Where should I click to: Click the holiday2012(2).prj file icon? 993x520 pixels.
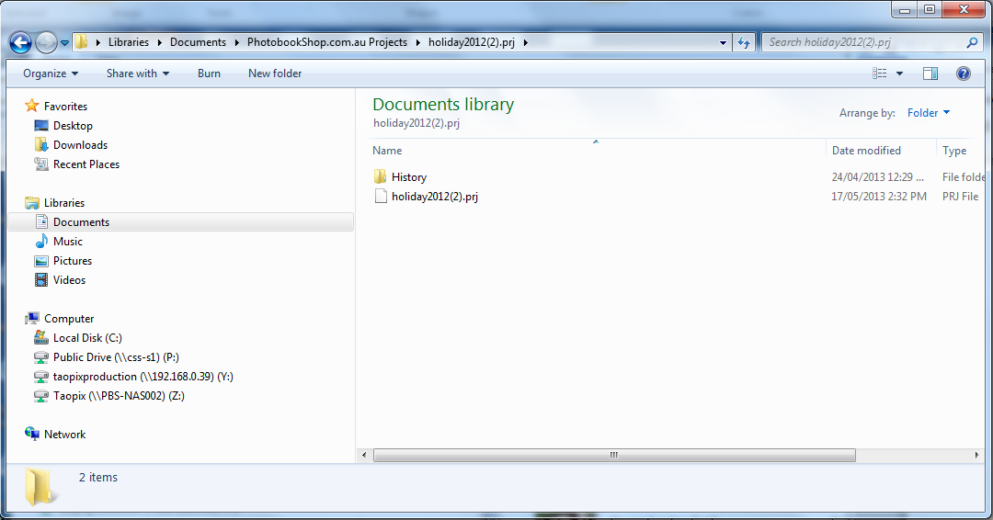point(380,196)
